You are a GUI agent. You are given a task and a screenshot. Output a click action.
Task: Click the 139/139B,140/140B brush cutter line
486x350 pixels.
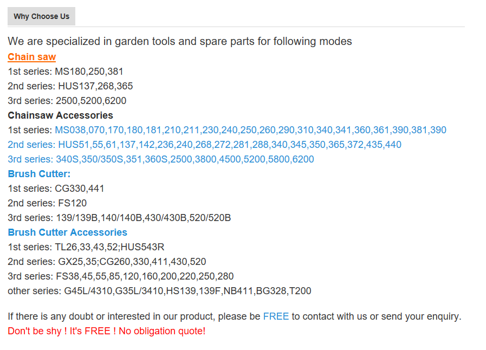(x=119, y=218)
